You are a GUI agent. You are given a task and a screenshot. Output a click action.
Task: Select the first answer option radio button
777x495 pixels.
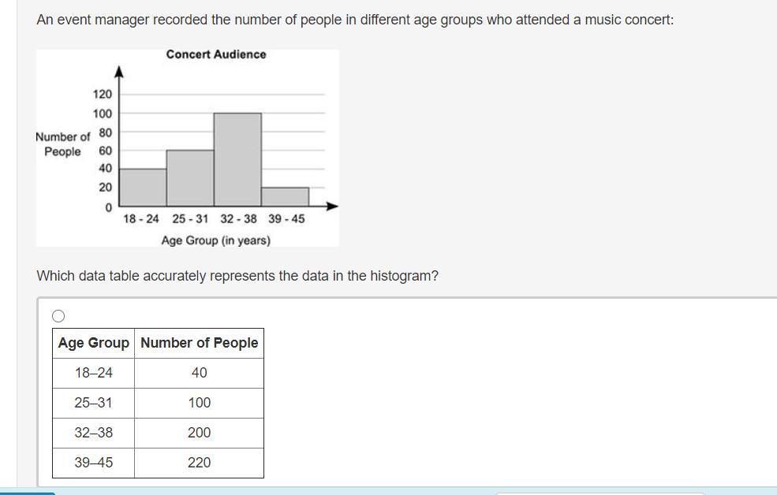[58, 316]
